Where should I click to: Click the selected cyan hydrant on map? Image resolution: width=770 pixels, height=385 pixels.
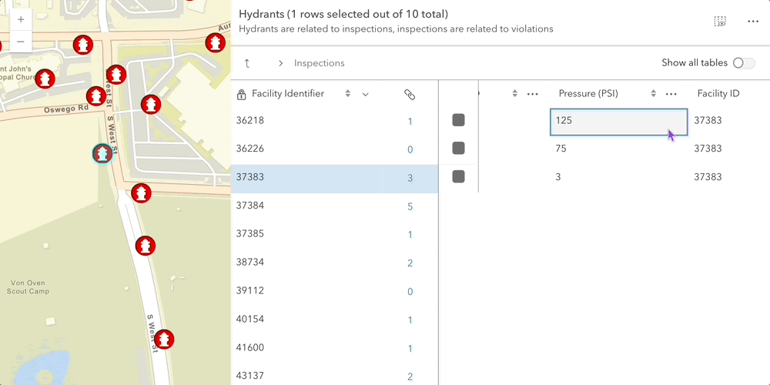(102, 154)
